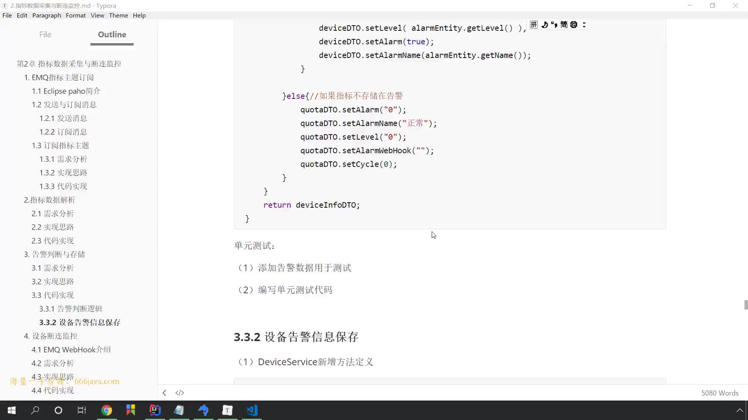Screen dimensions: 748x420
Task: Open the Windows Start menu
Action: click(12, 410)
